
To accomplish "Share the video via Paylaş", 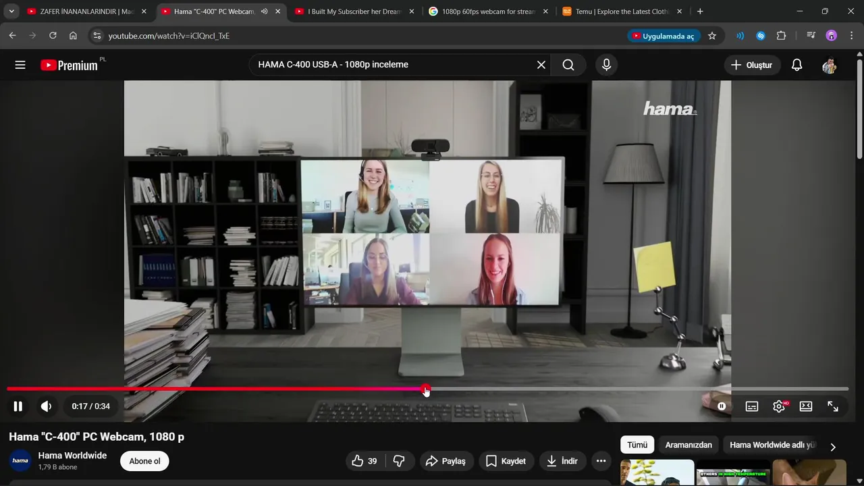I will tap(446, 461).
